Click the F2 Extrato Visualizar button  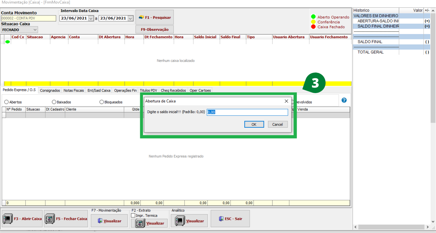coord(149,223)
